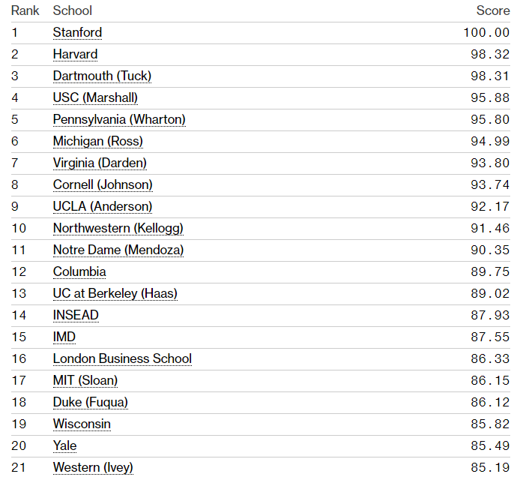The height and width of the screenshot is (477, 529).
Task: Open the IMD school link
Action: pos(64,337)
